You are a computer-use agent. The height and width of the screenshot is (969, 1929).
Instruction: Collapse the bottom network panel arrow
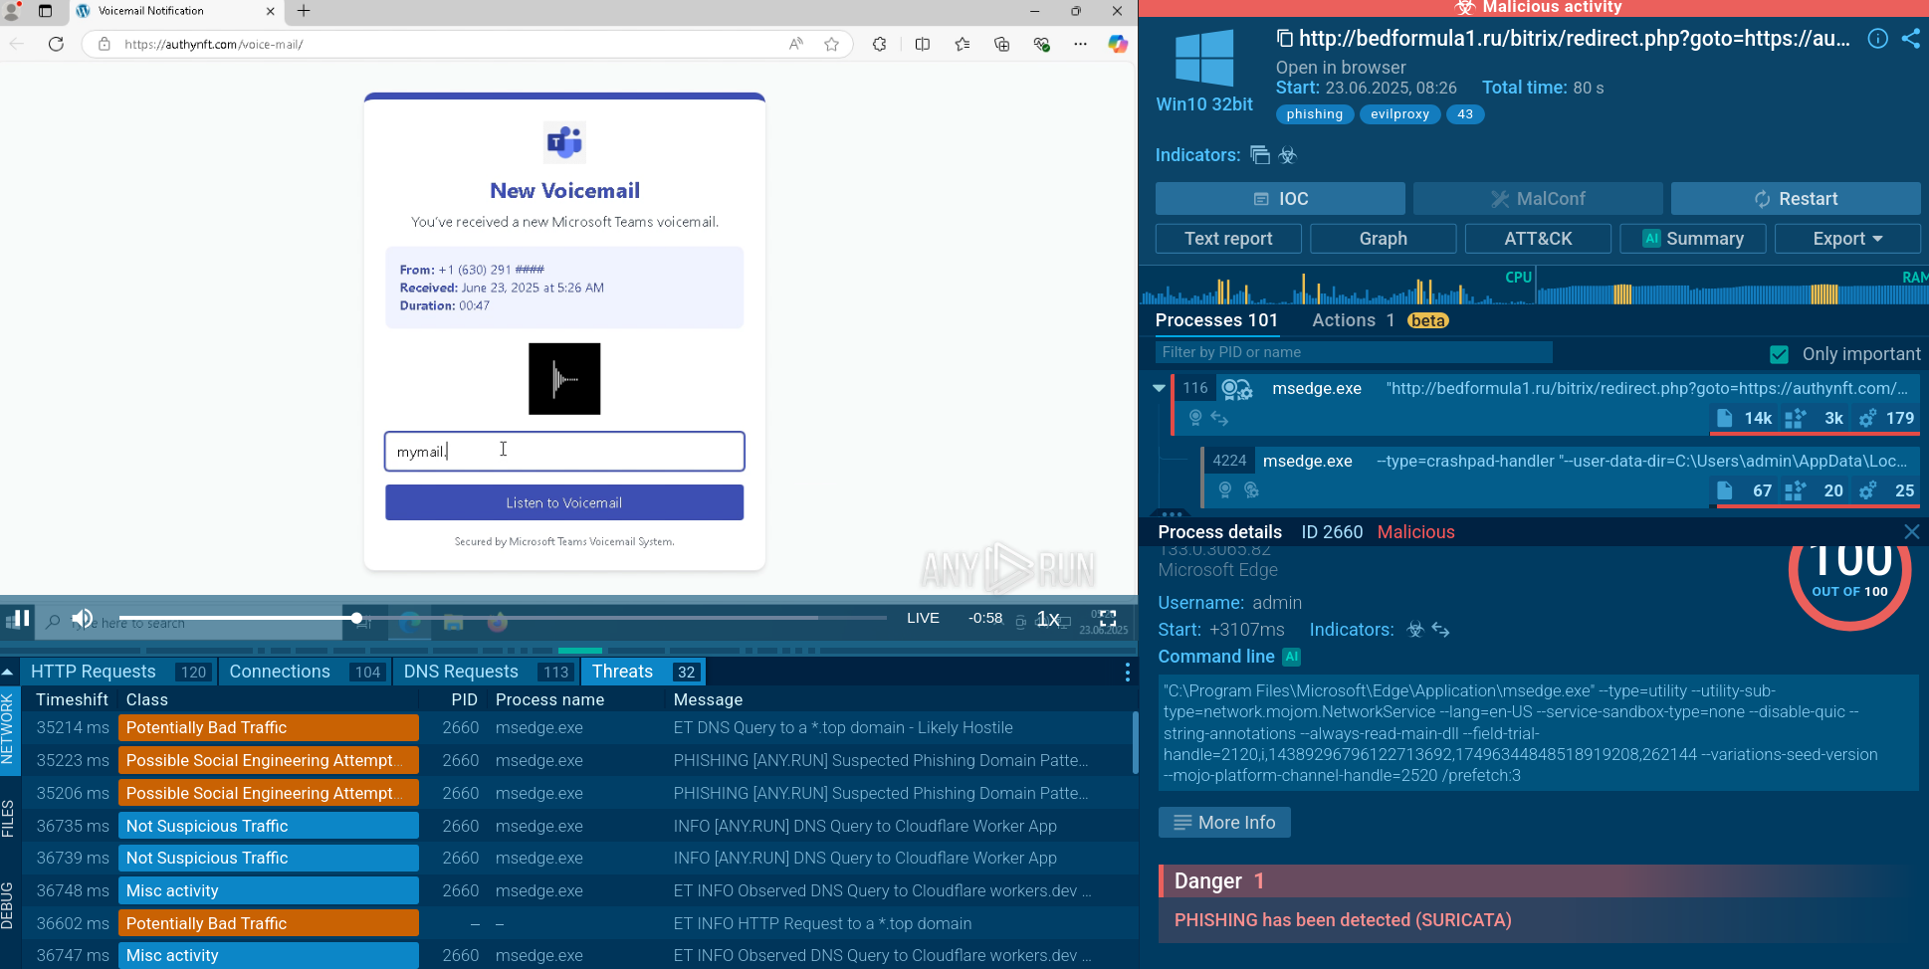point(8,673)
